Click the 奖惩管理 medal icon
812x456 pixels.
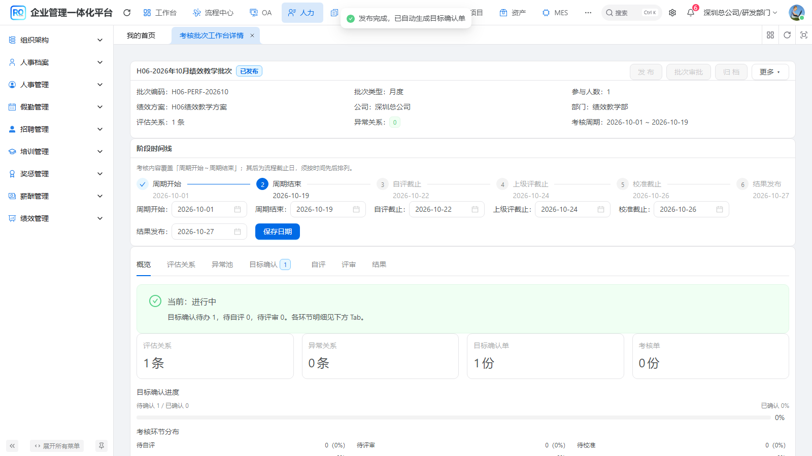click(x=12, y=174)
